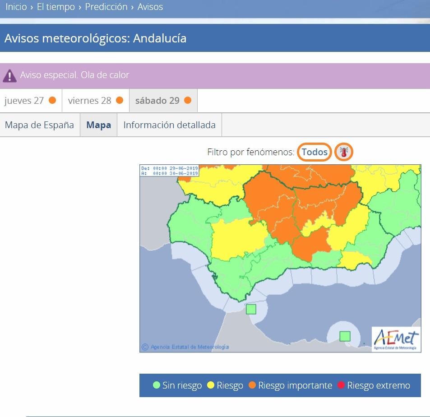The image size is (430, 417).
Task: Click the date range label on the map
Action: [x=167, y=171]
